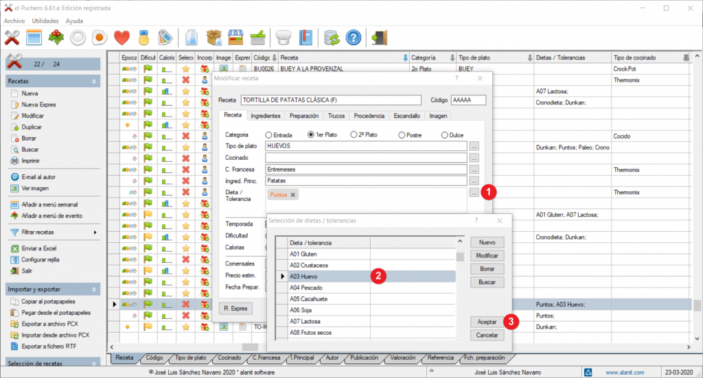Expand the Filtrar recetas submenu arrow
This screenshot has height=378, width=703.
point(95,233)
